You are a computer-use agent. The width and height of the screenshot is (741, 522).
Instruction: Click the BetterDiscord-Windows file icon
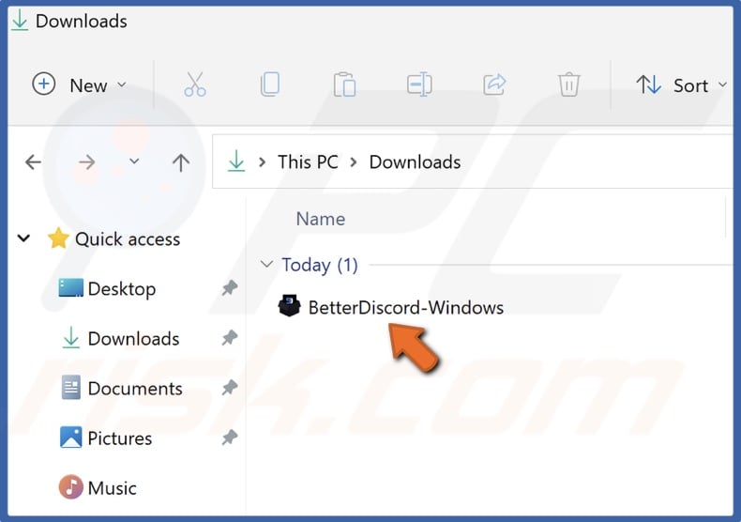(289, 306)
